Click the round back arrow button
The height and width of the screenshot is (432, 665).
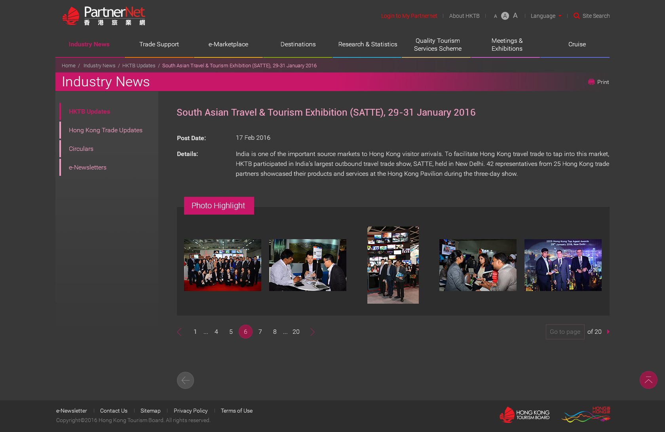(185, 380)
